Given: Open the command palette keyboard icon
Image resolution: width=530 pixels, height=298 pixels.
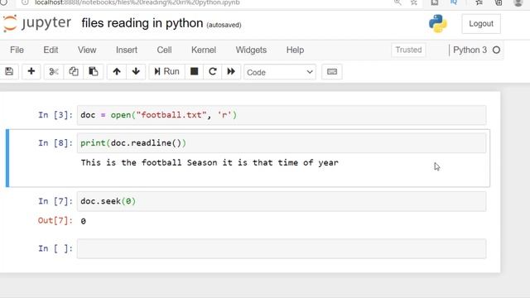Looking at the screenshot, I should (x=332, y=72).
